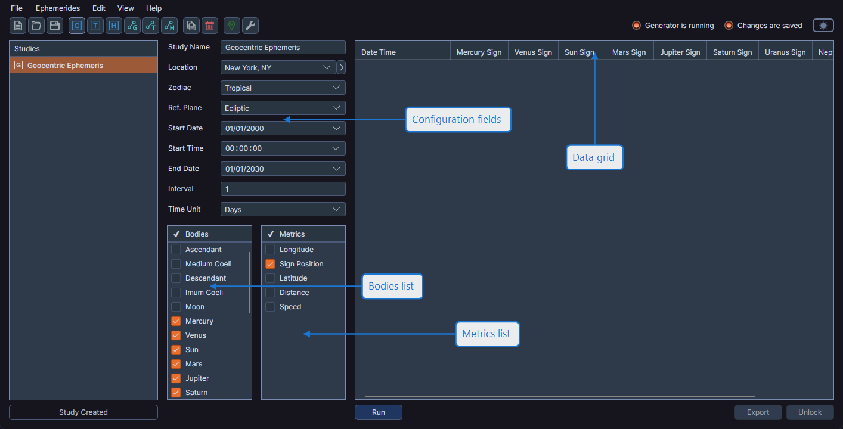Save the study with save icon
Viewport: 843px width, 429px height.
54,26
